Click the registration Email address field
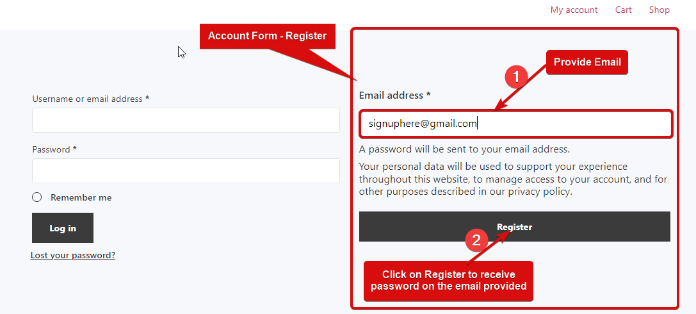 tap(515, 124)
